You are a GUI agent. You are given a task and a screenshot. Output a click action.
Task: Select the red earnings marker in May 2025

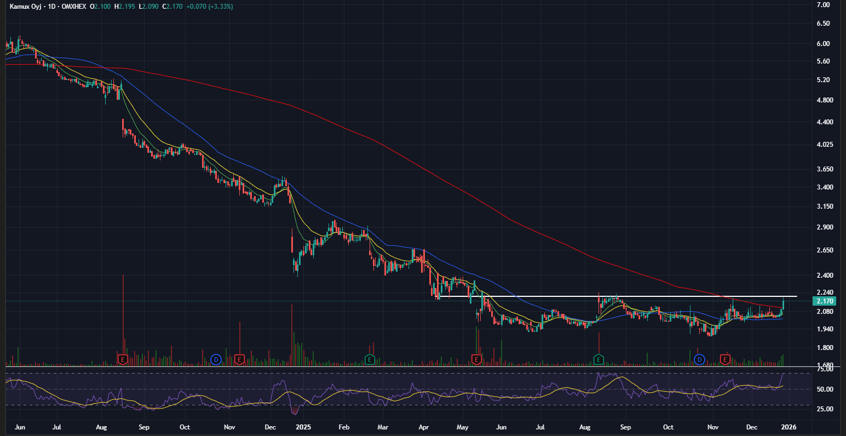[476, 359]
